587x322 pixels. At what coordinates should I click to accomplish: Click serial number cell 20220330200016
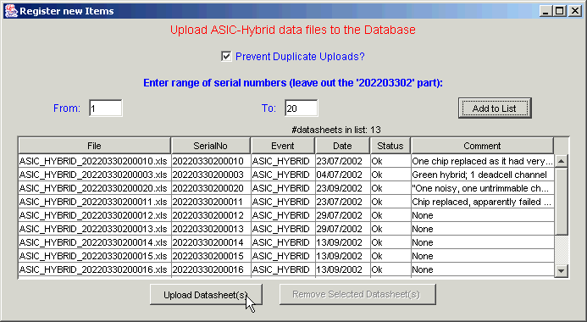pos(211,269)
